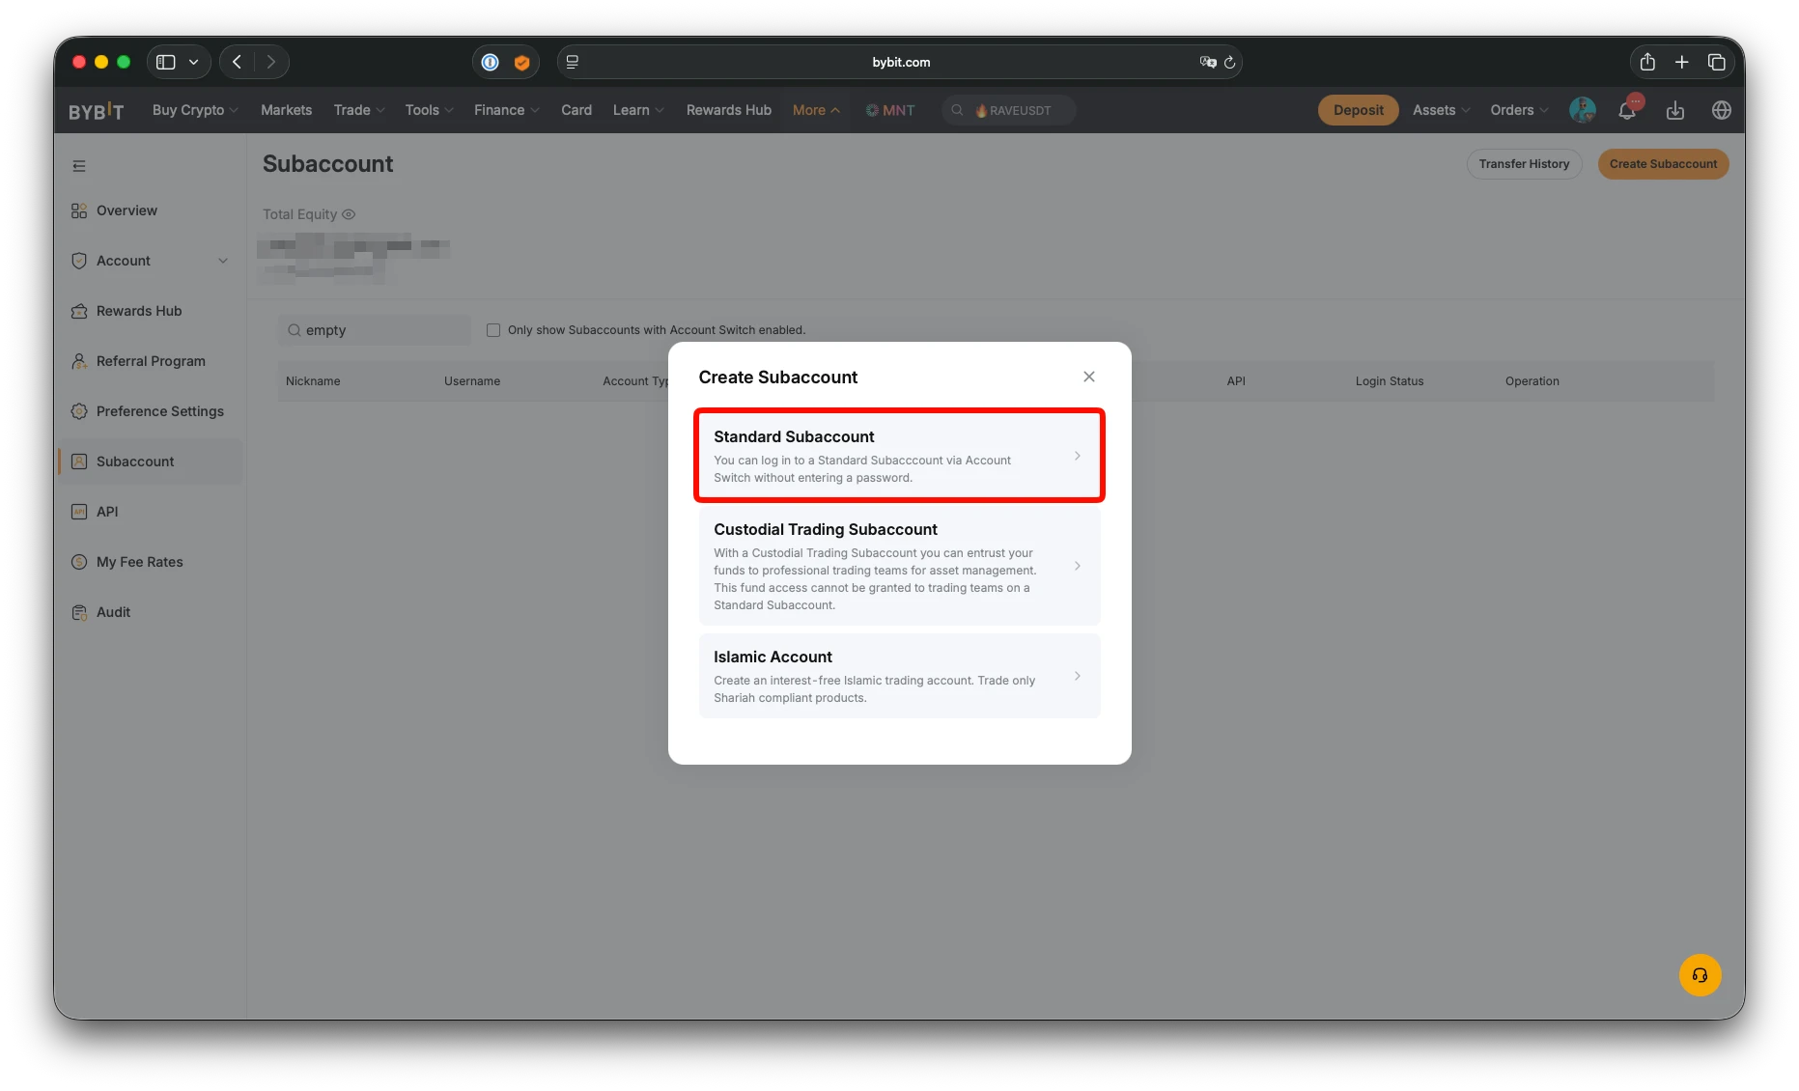Open the Markets menu item
The width and height of the screenshot is (1799, 1091).
coord(286,110)
